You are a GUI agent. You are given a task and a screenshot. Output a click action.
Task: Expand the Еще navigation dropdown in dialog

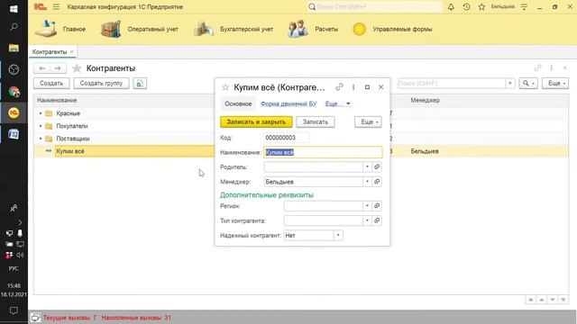pyautogui.click(x=337, y=104)
